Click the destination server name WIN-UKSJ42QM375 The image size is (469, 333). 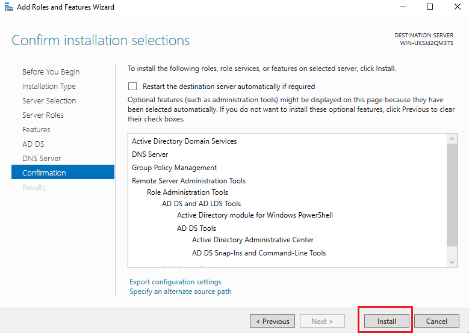pos(426,43)
